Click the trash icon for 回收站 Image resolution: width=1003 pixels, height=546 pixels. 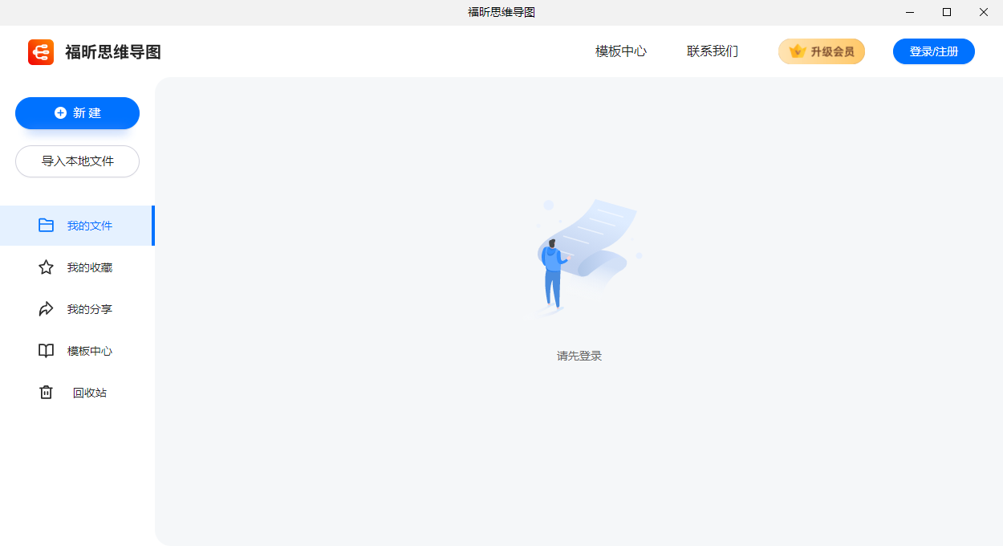tap(46, 392)
